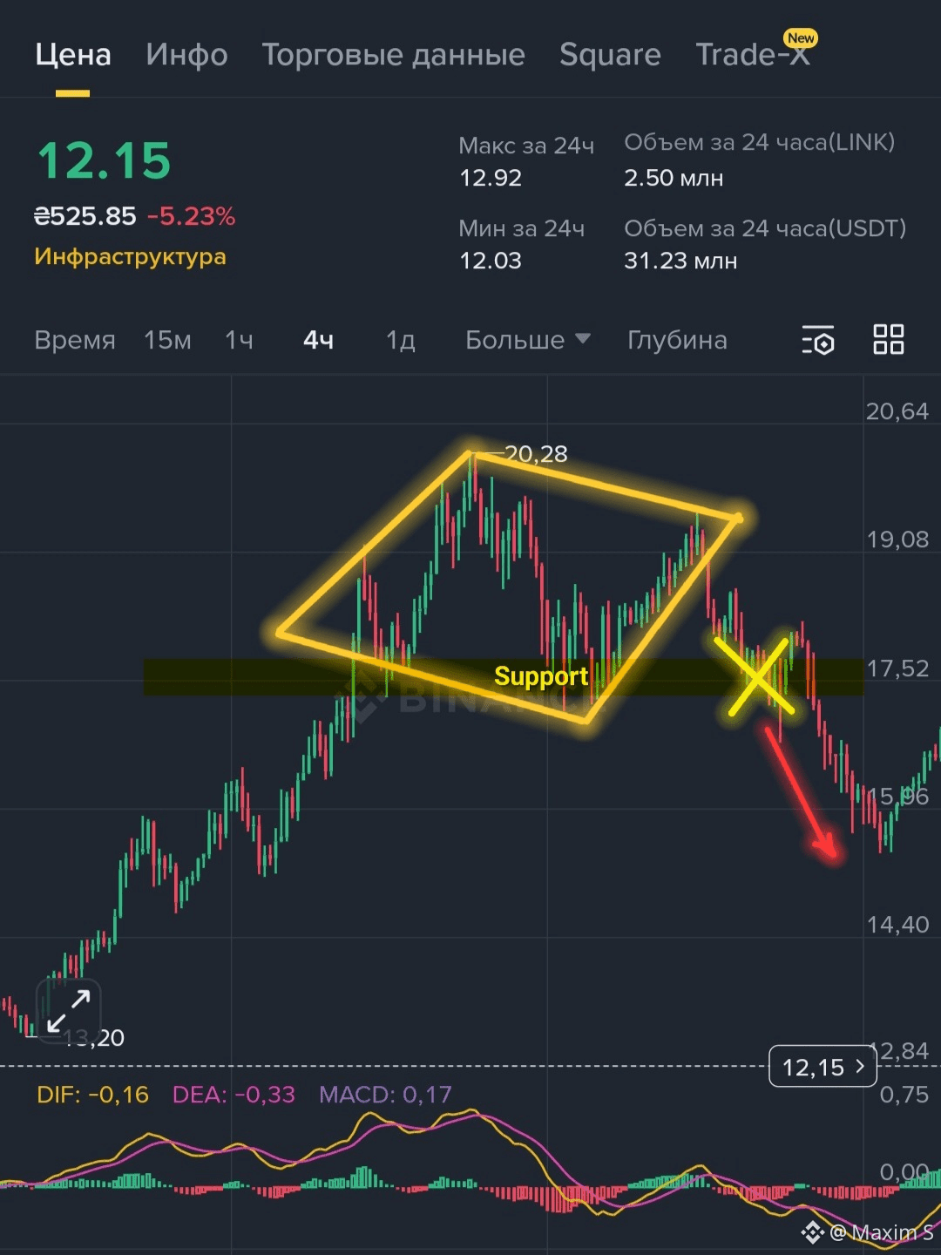Expand the MACD indicator values row
The width and height of the screenshot is (941, 1255).
[x=245, y=1095]
